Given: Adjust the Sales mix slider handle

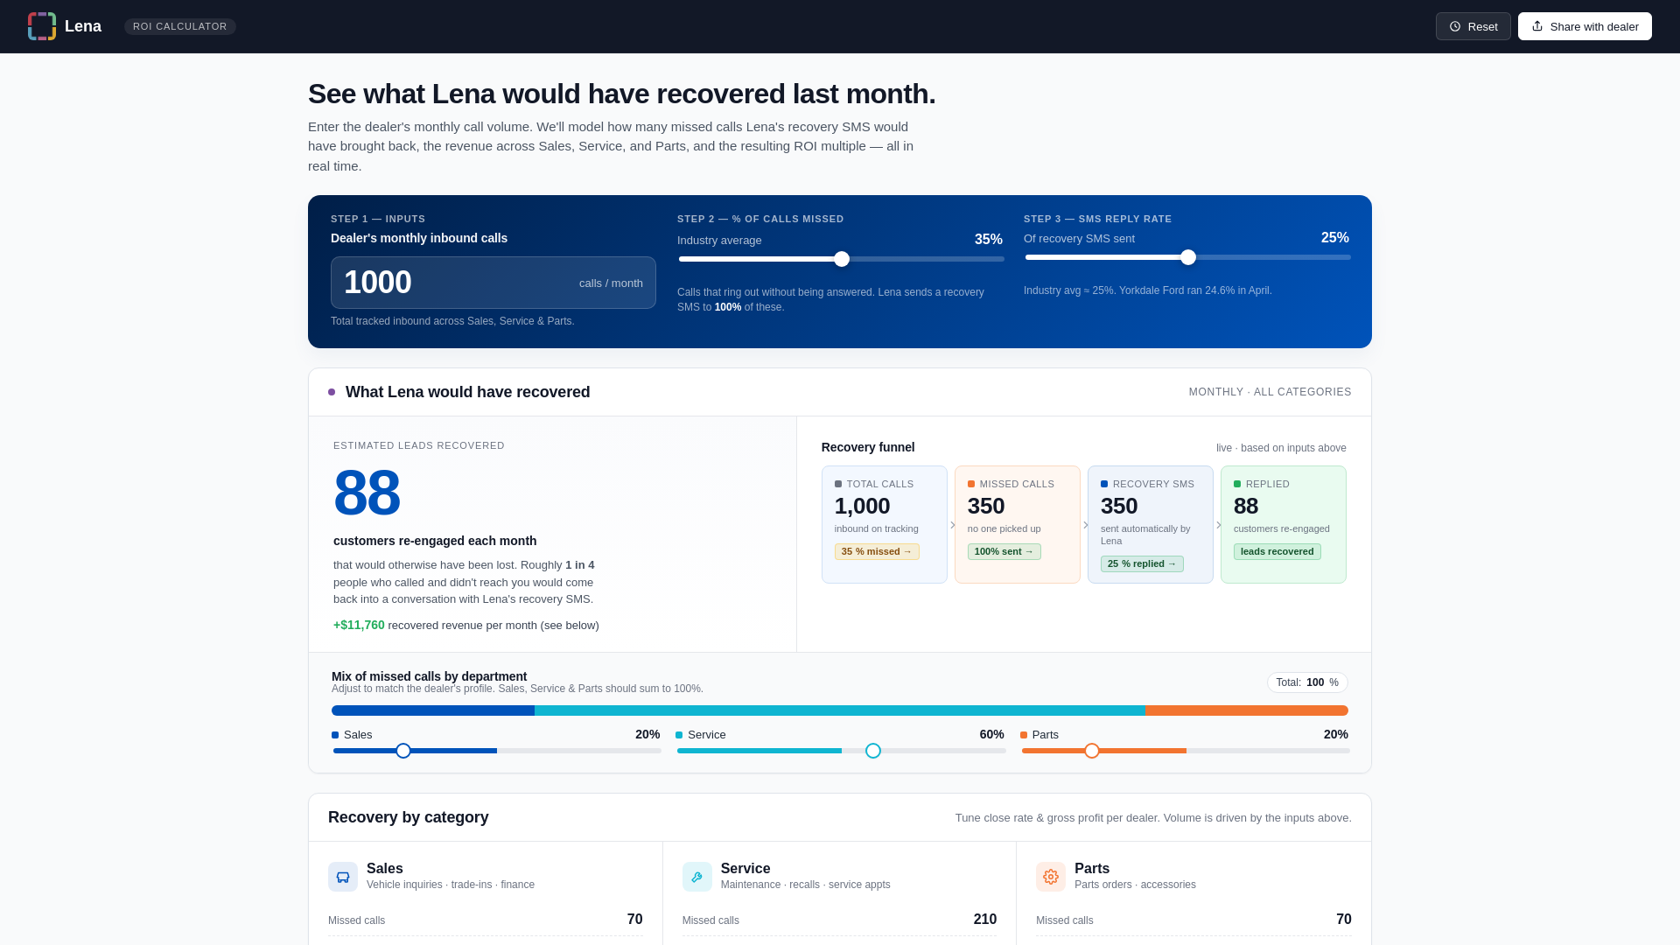Looking at the screenshot, I should 403,751.
